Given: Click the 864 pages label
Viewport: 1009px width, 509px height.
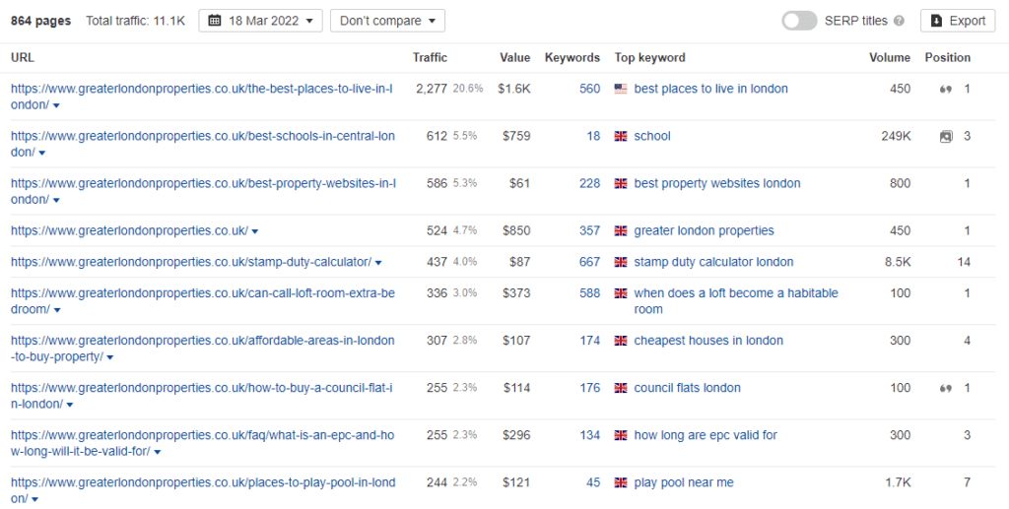Looking at the screenshot, I should point(40,21).
